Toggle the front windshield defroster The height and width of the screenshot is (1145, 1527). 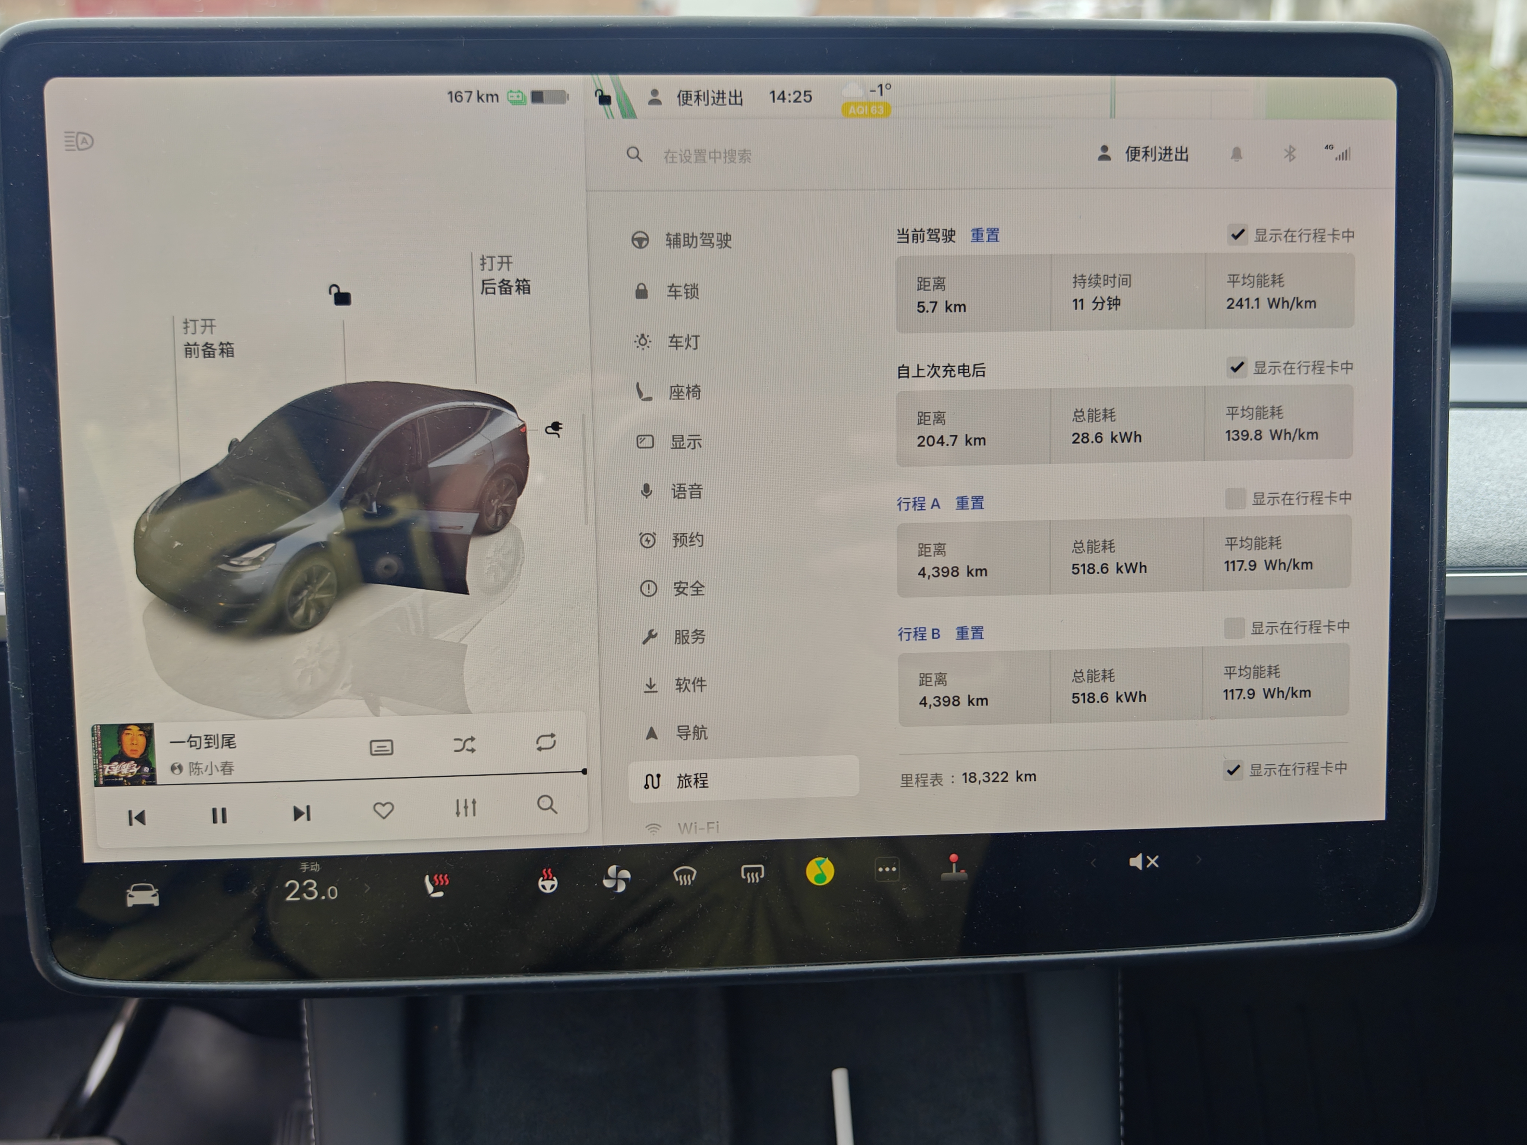pyautogui.click(x=684, y=876)
